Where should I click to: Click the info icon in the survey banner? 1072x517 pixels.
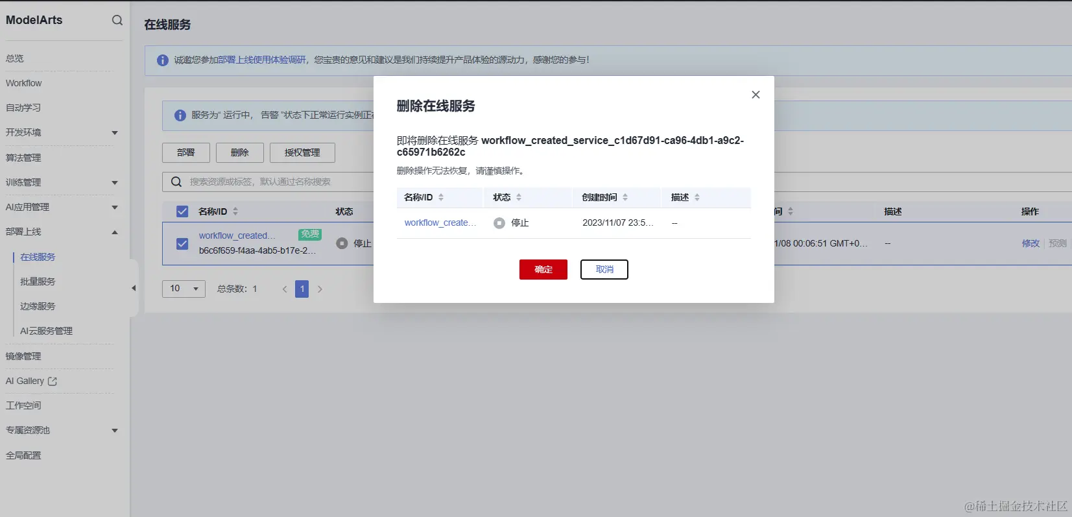coord(163,60)
